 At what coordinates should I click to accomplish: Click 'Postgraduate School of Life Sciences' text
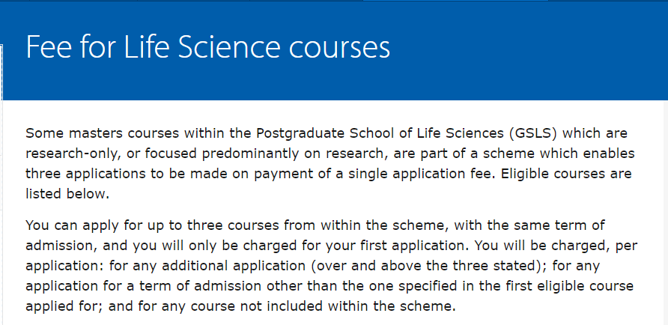[x=380, y=133]
